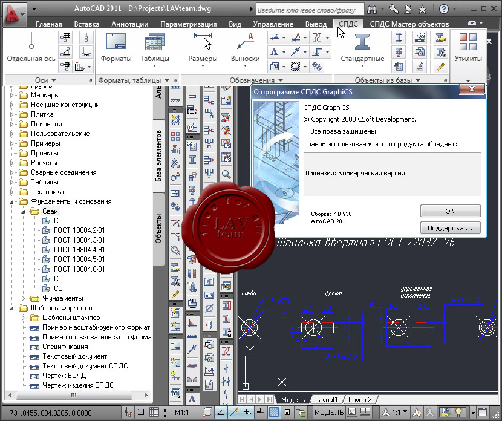Expand the Фундаменты folder
Viewport: 502px width, 421px height.
point(23,298)
